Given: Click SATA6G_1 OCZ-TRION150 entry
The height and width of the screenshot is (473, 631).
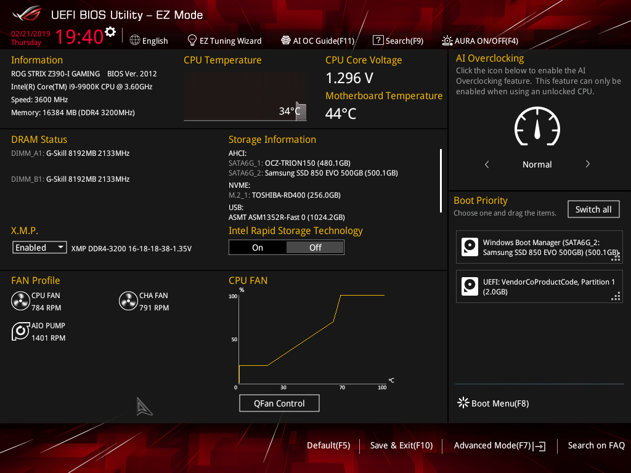Looking at the screenshot, I should click(x=290, y=163).
